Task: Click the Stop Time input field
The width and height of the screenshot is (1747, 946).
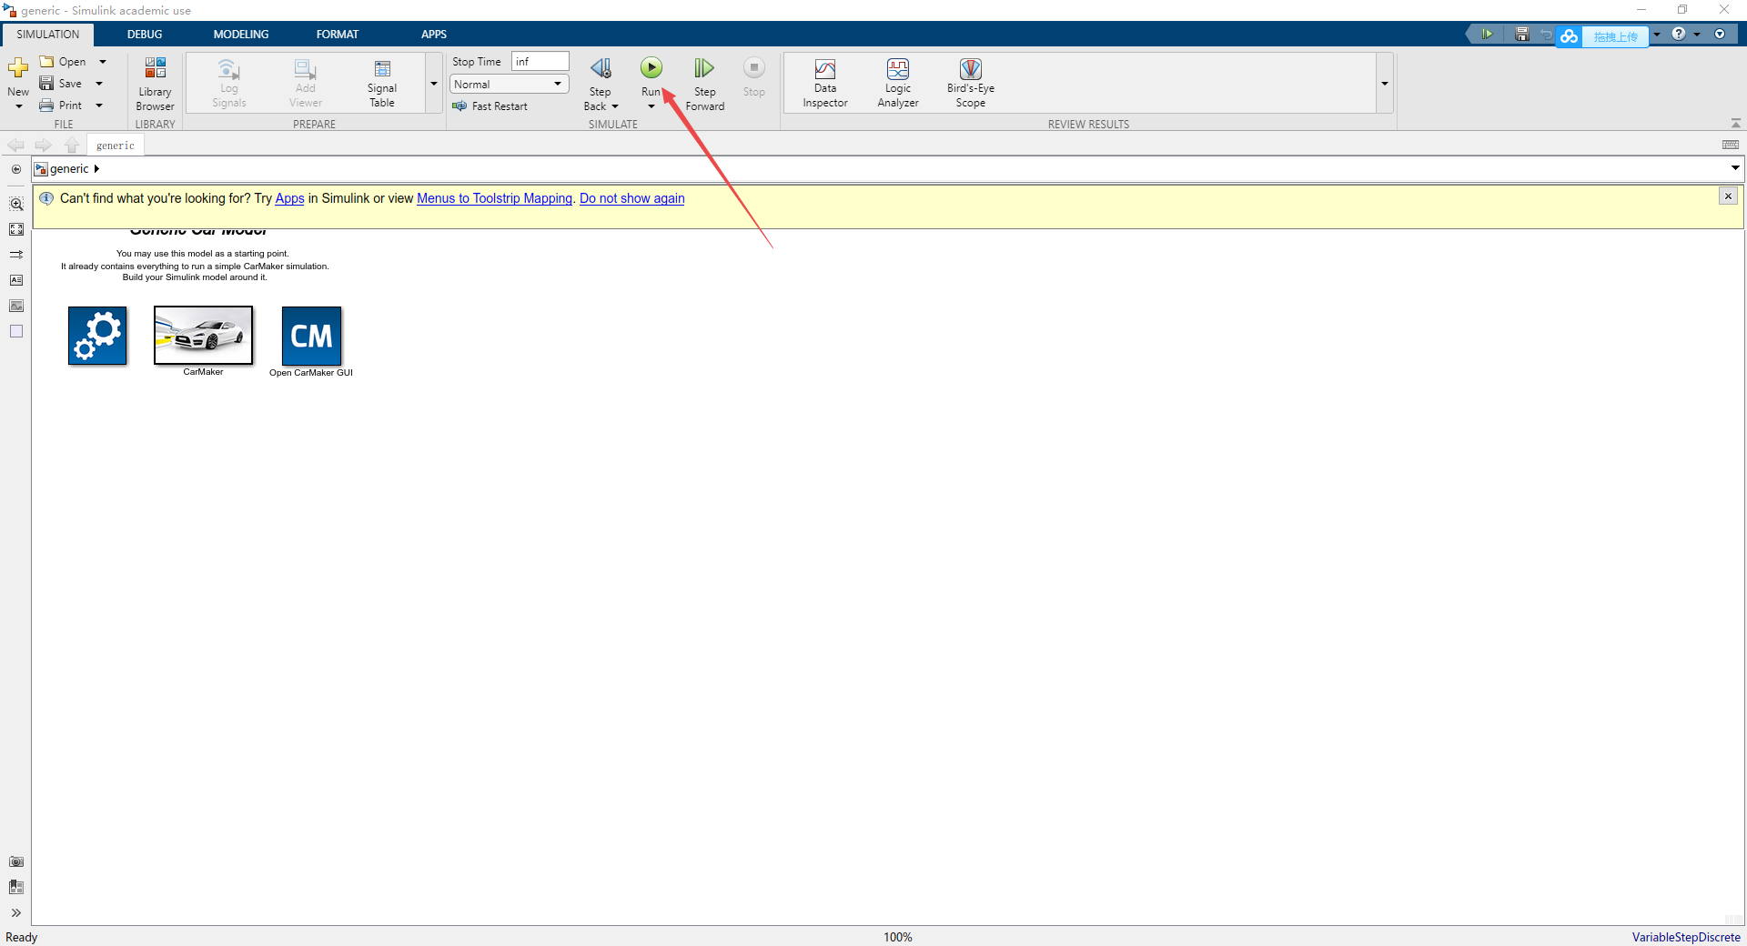Action: tap(539, 61)
